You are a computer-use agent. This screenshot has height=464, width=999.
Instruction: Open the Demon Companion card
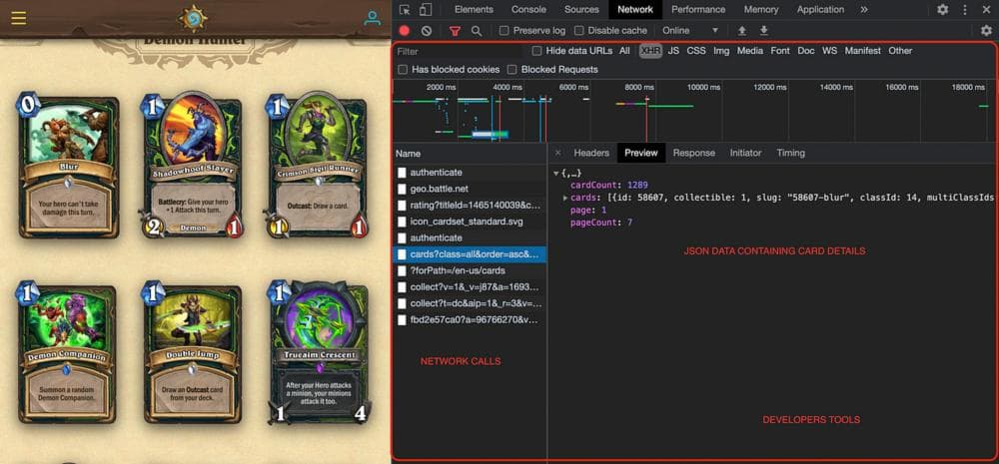[68, 353]
